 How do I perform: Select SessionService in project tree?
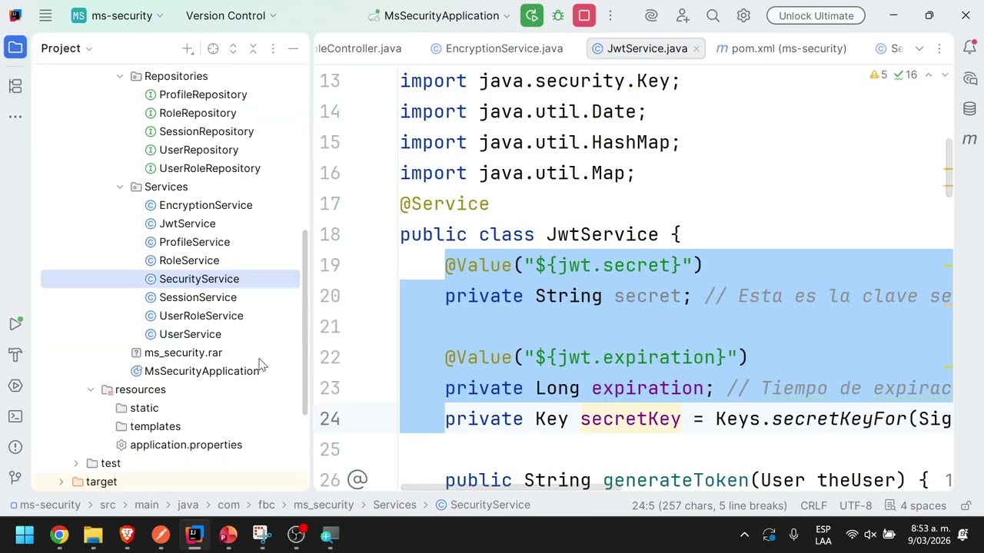point(198,297)
